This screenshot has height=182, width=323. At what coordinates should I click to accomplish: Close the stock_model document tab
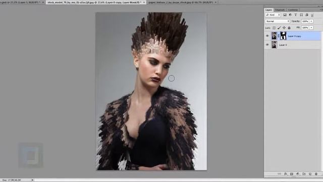pos(144,2)
